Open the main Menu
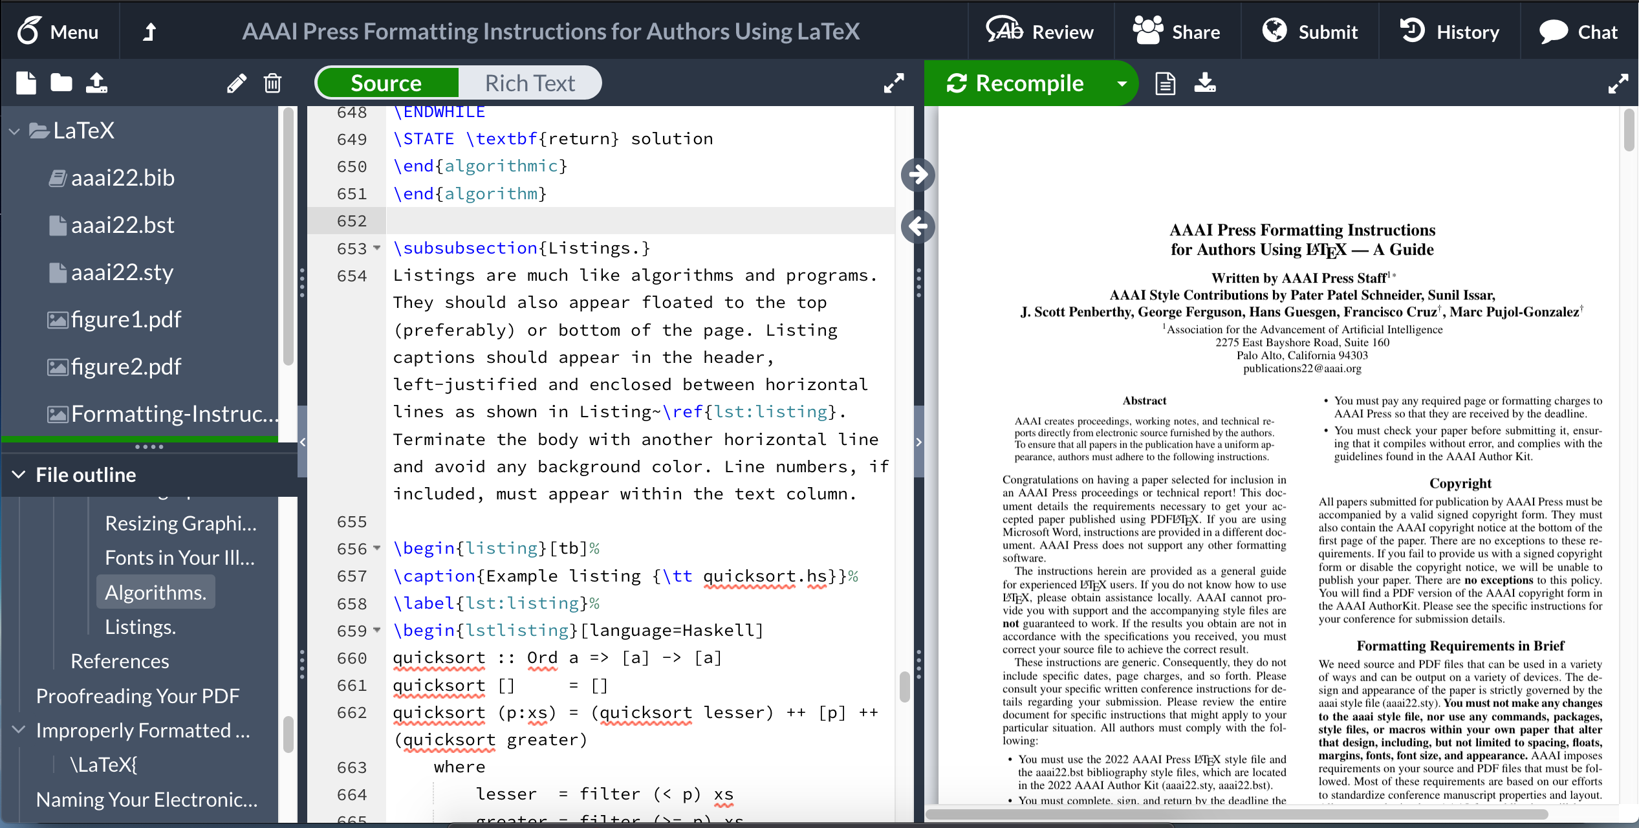The width and height of the screenshot is (1639, 828). tap(58, 31)
